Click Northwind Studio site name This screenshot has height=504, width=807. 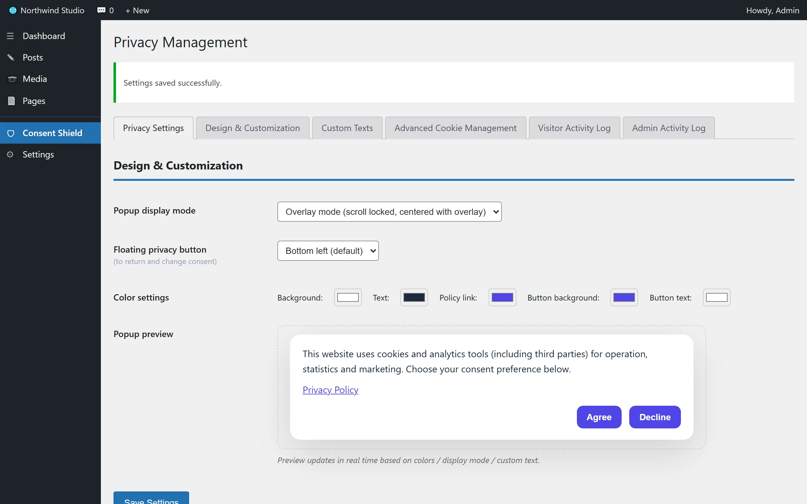pos(52,10)
